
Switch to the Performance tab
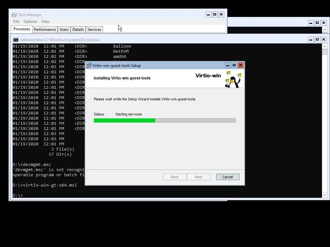point(45,29)
